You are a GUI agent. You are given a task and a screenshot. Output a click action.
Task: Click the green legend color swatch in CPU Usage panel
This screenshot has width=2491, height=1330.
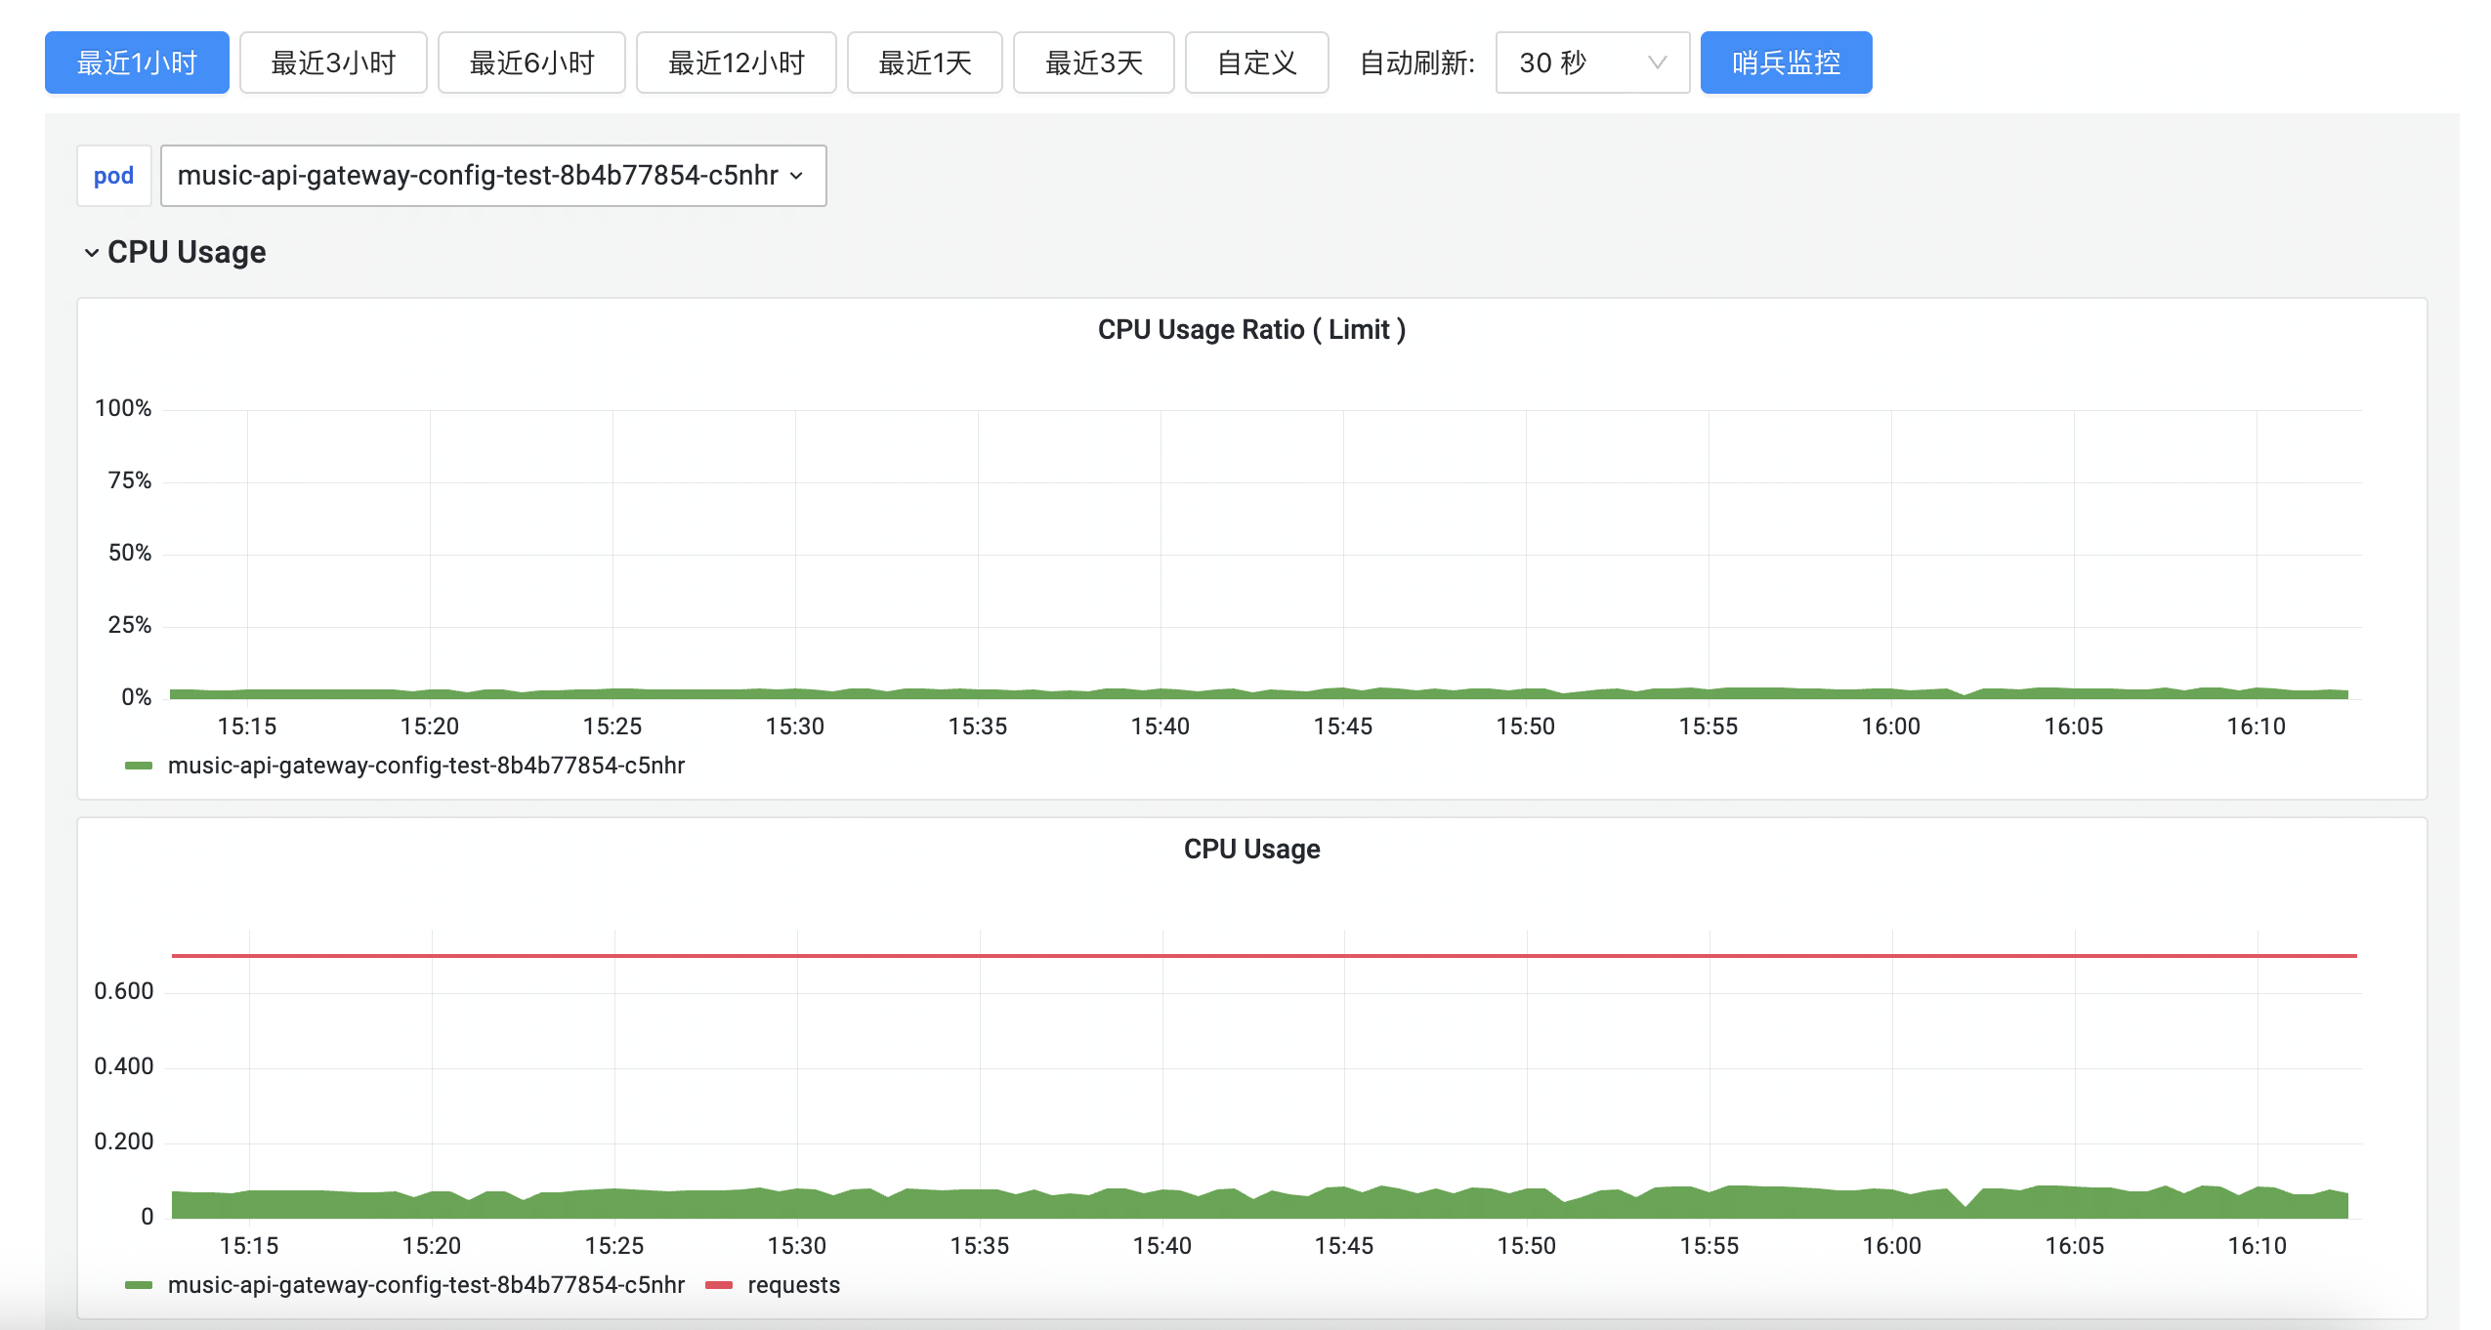[139, 1285]
